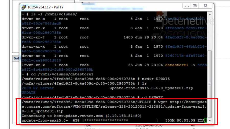The width and height of the screenshot is (230, 129).
Task: Click the blue 'UPDATE' directory listing
Action: pyautogui.click(x=29, y=93)
